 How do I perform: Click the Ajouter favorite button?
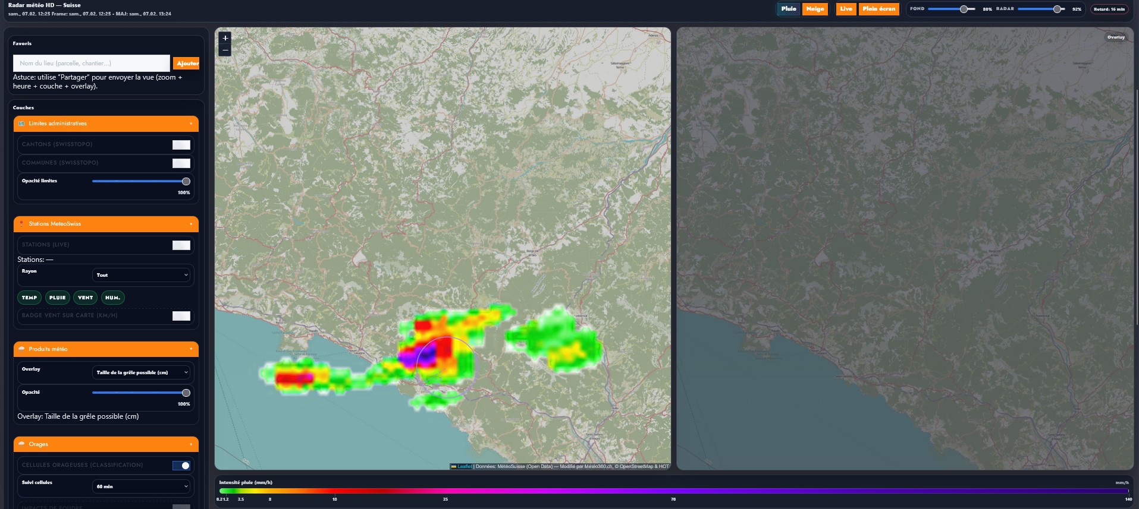tap(187, 64)
